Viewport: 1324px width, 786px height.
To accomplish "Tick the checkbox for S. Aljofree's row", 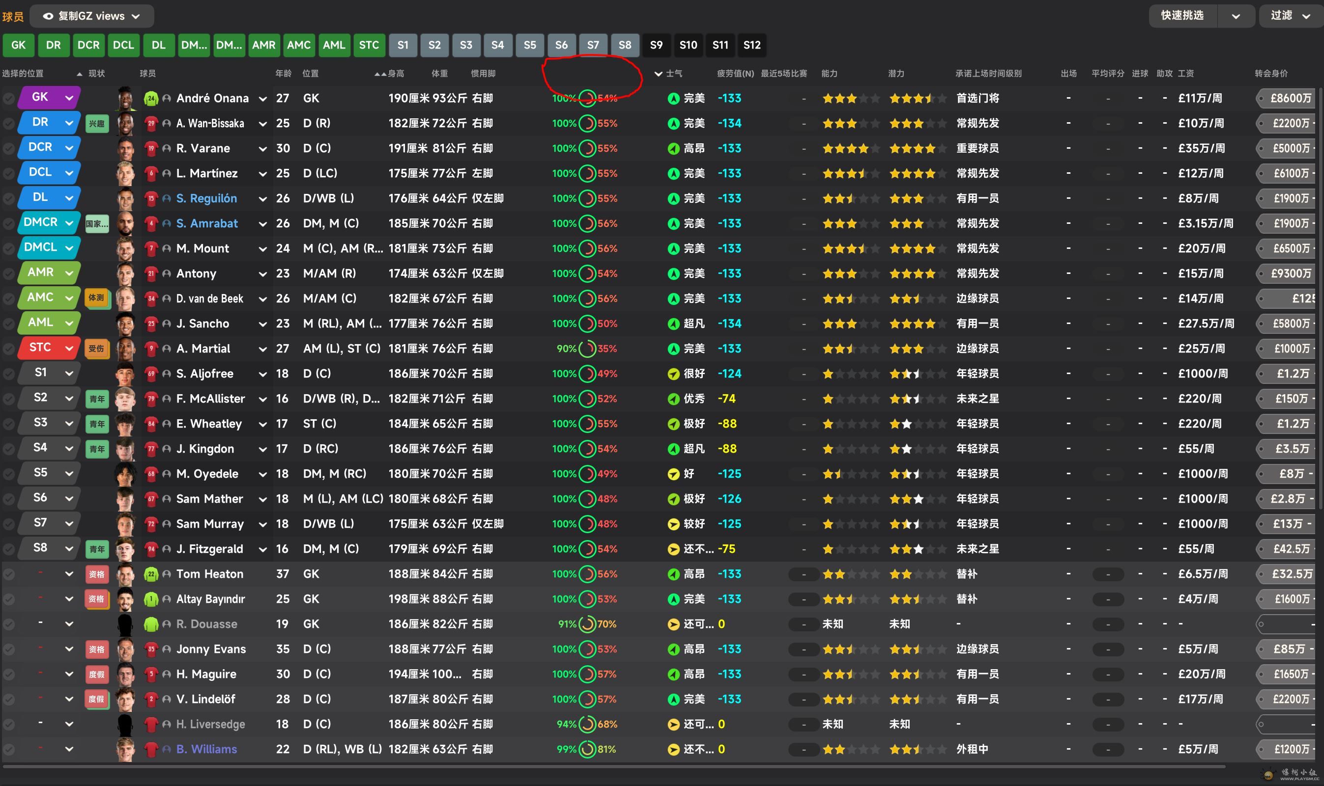I will (x=8, y=374).
